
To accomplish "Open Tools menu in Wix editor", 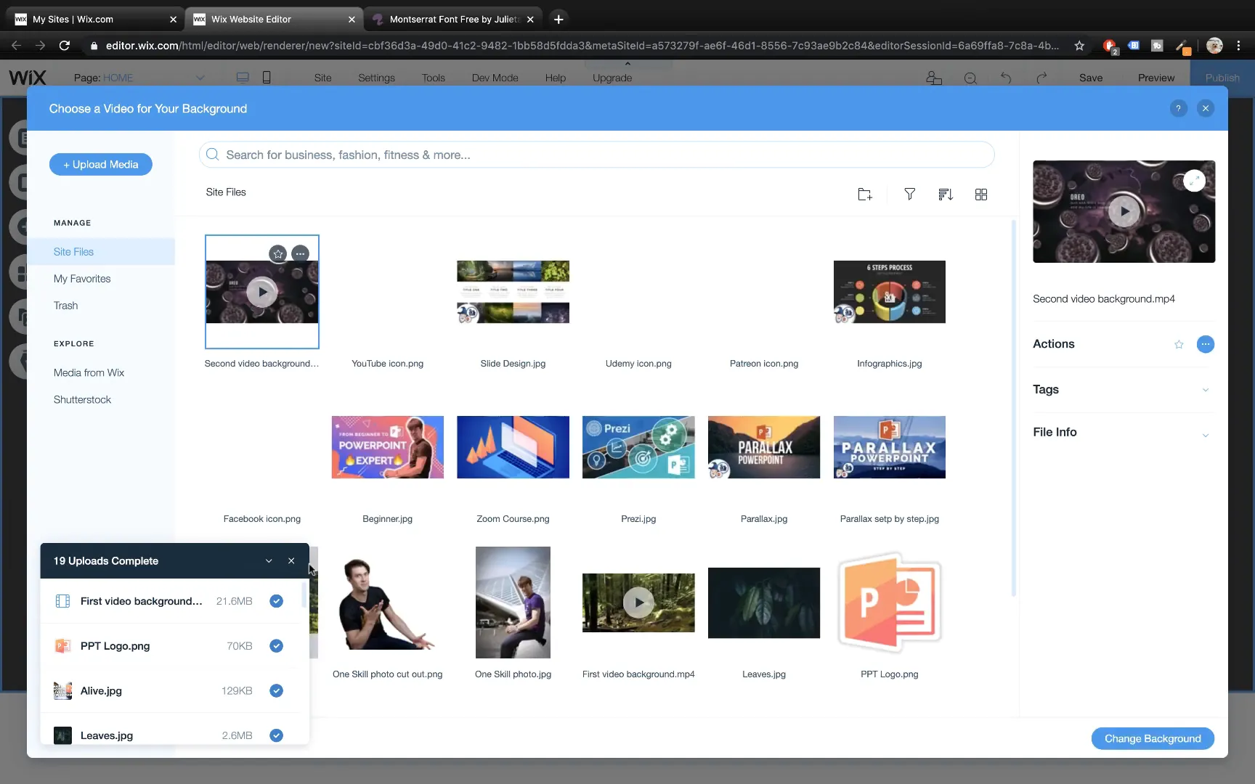I will [x=434, y=78].
